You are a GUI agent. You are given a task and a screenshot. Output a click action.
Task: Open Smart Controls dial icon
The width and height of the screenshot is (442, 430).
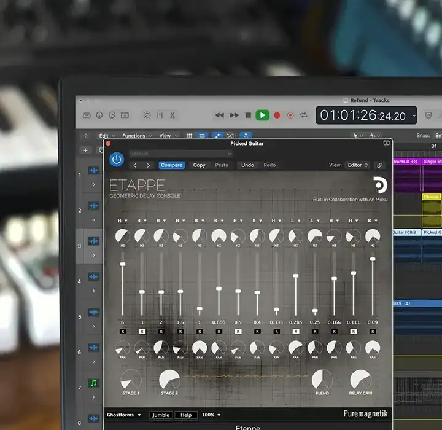point(147,115)
